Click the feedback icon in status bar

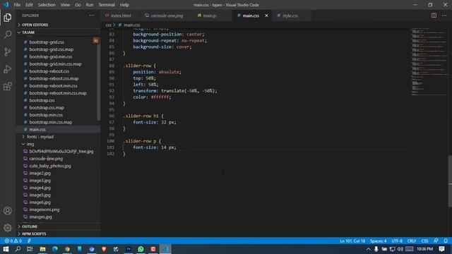click(x=436, y=241)
